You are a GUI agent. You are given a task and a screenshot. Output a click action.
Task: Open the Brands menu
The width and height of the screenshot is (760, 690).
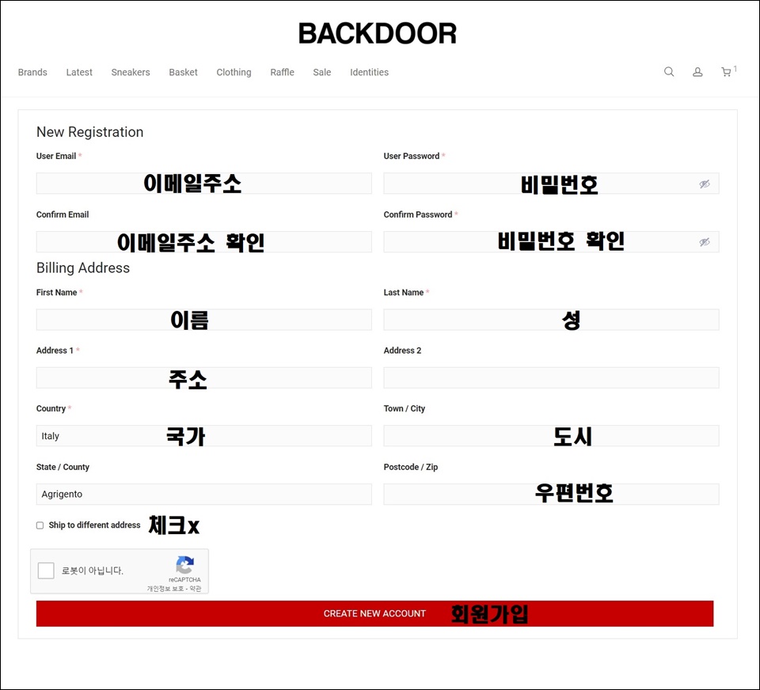point(32,72)
